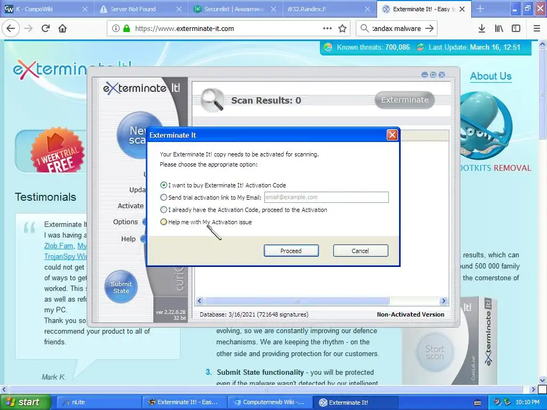Screen dimensions: 547x410
Task: Click the Cancel button in the dialog
Action: (361, 251)
